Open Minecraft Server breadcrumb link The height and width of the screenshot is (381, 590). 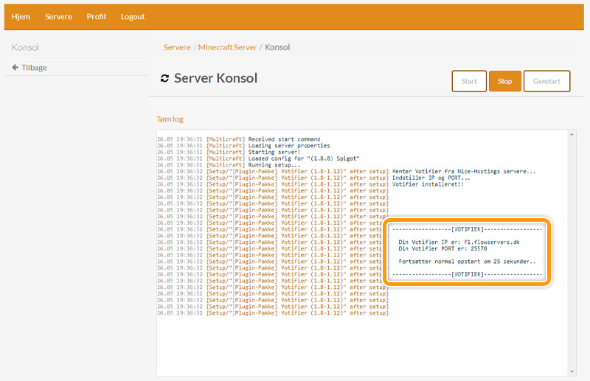227,47
